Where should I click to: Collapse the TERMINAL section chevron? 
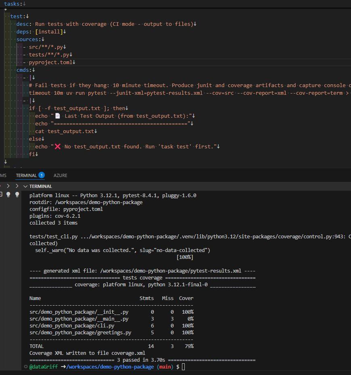coord(25,186)
